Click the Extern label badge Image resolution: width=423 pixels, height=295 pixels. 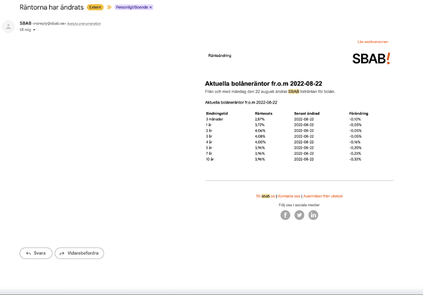(x=95, y=7)
